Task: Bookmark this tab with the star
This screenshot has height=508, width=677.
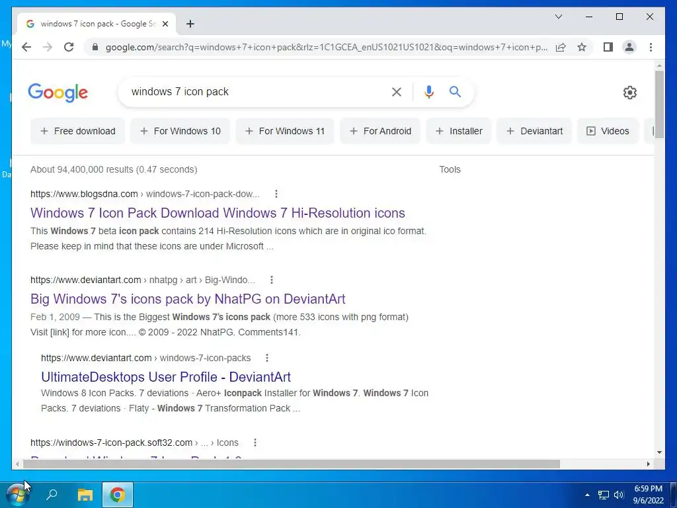Action: point(582,47)
